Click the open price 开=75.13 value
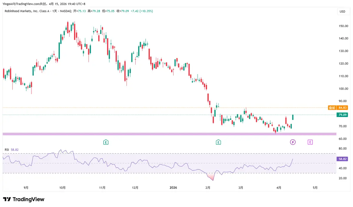This screenshot has height=207, width=353. click(80, 11)
